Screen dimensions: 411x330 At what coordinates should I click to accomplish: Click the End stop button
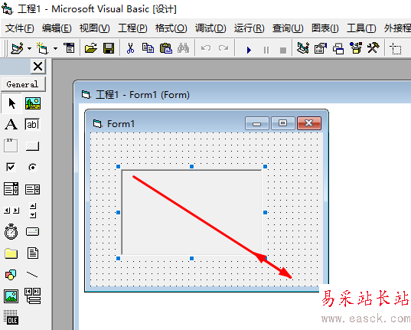(x=283, y=50)
